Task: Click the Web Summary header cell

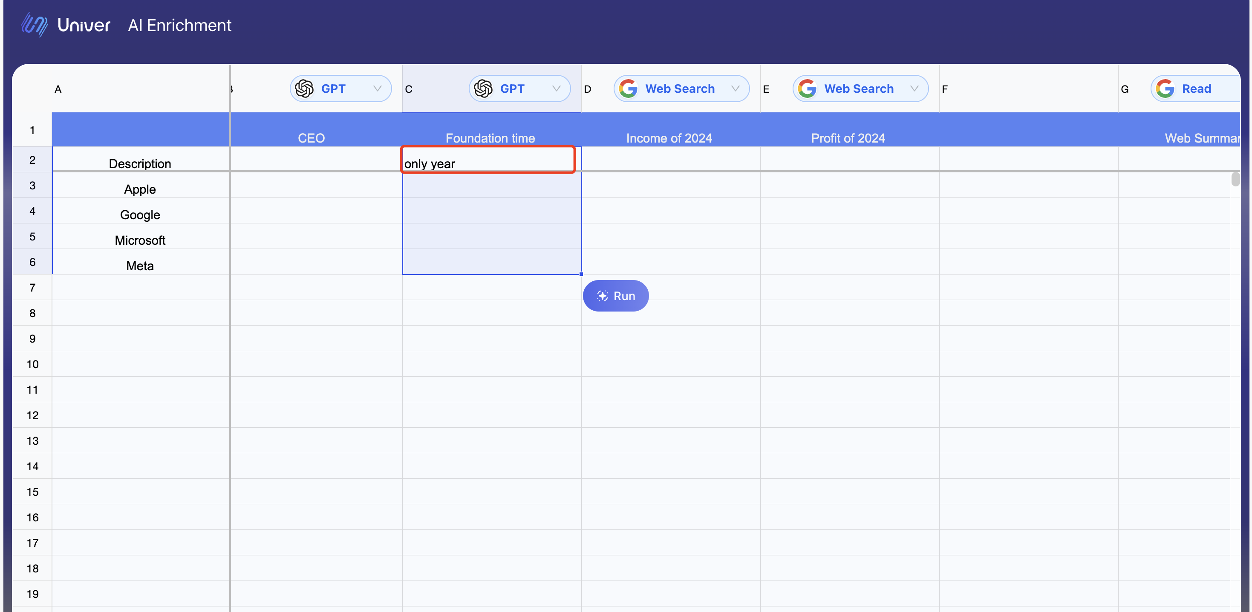Action: (x=1179, y=130)
